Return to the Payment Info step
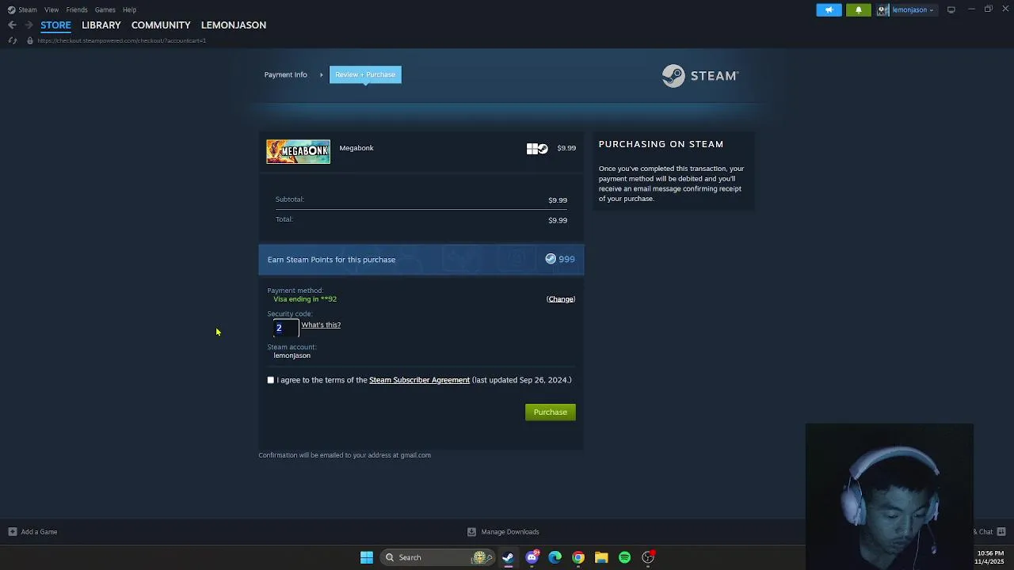This screenshot has width=1014, height=570. click(x=285, y=74)
